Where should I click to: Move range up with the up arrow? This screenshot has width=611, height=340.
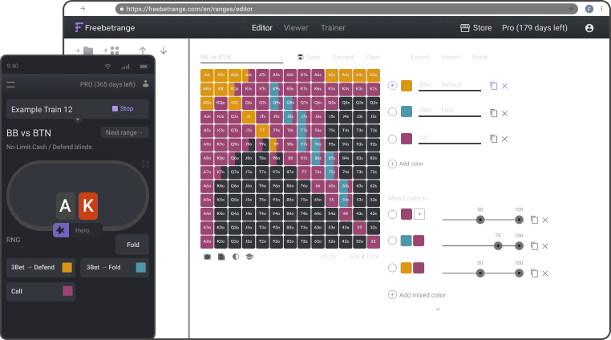point(143,51)
